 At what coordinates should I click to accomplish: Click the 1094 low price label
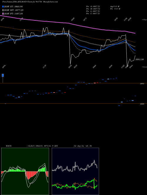tap(4, 66)
